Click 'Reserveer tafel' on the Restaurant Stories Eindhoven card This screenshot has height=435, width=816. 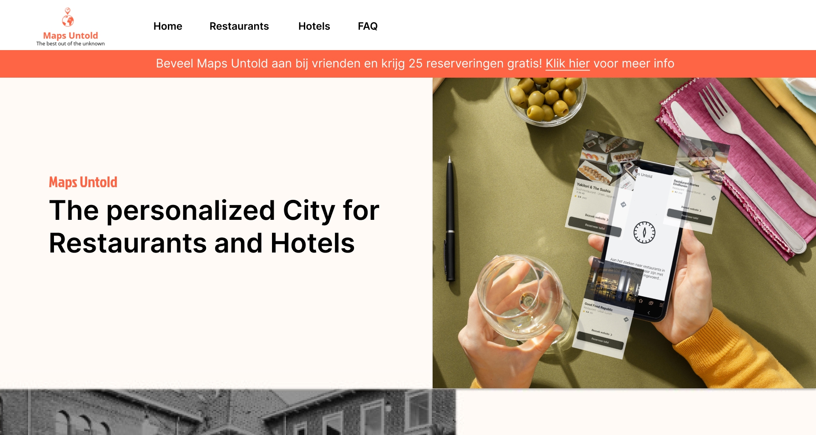click(690, 217)
